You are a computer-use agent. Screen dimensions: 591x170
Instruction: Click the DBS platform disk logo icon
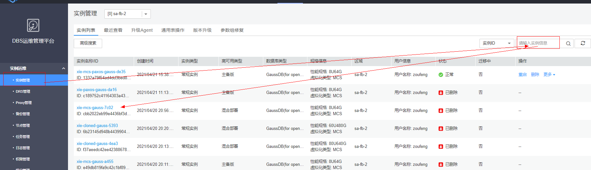(x=33, y=25)
